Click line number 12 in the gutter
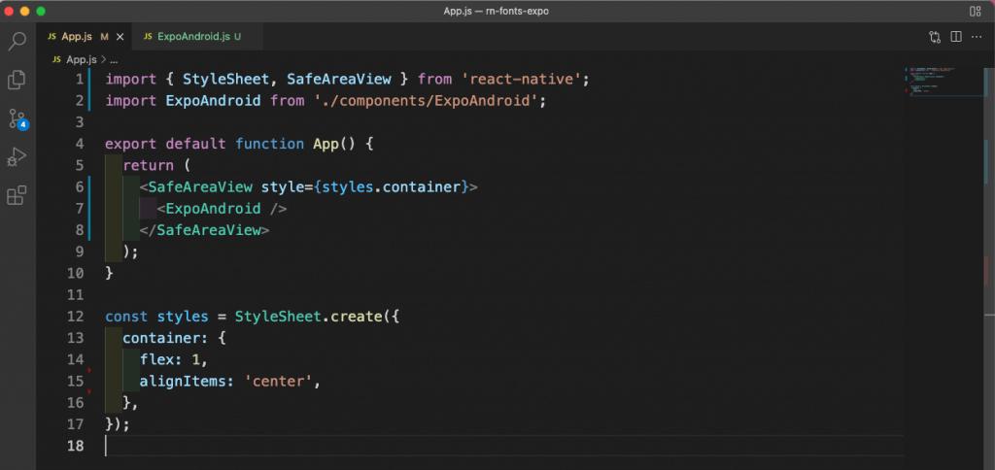The height and width of the screenshot is (470, 995). pyautogui.click(x=77, y=317)
